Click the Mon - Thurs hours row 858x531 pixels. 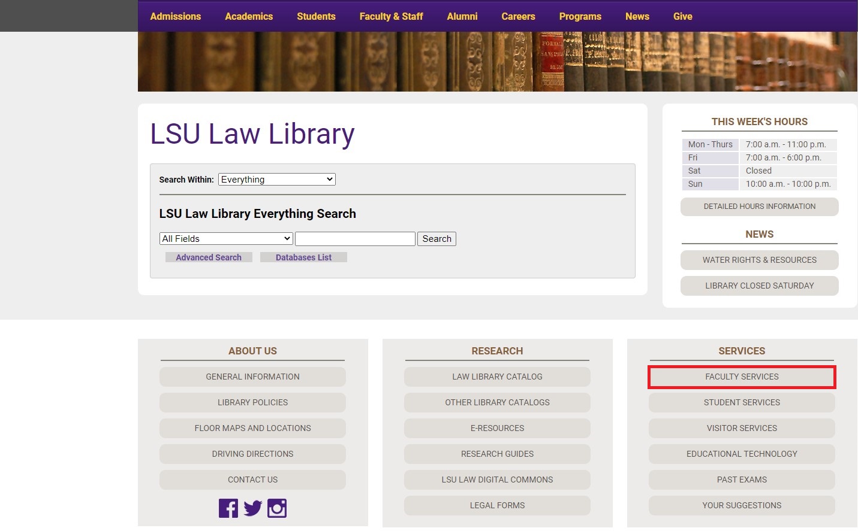point(759,144)
